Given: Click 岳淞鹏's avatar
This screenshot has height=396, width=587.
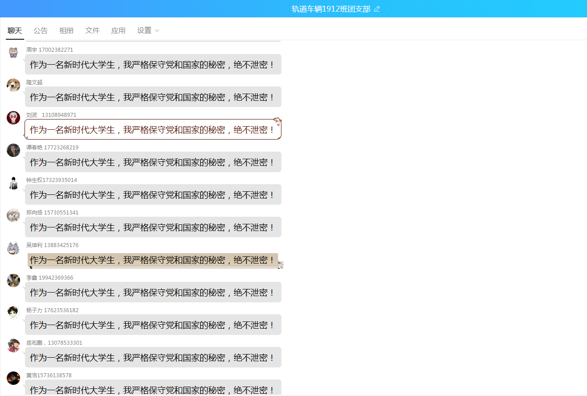Looking at the screenshot, I should click(13, 346).
